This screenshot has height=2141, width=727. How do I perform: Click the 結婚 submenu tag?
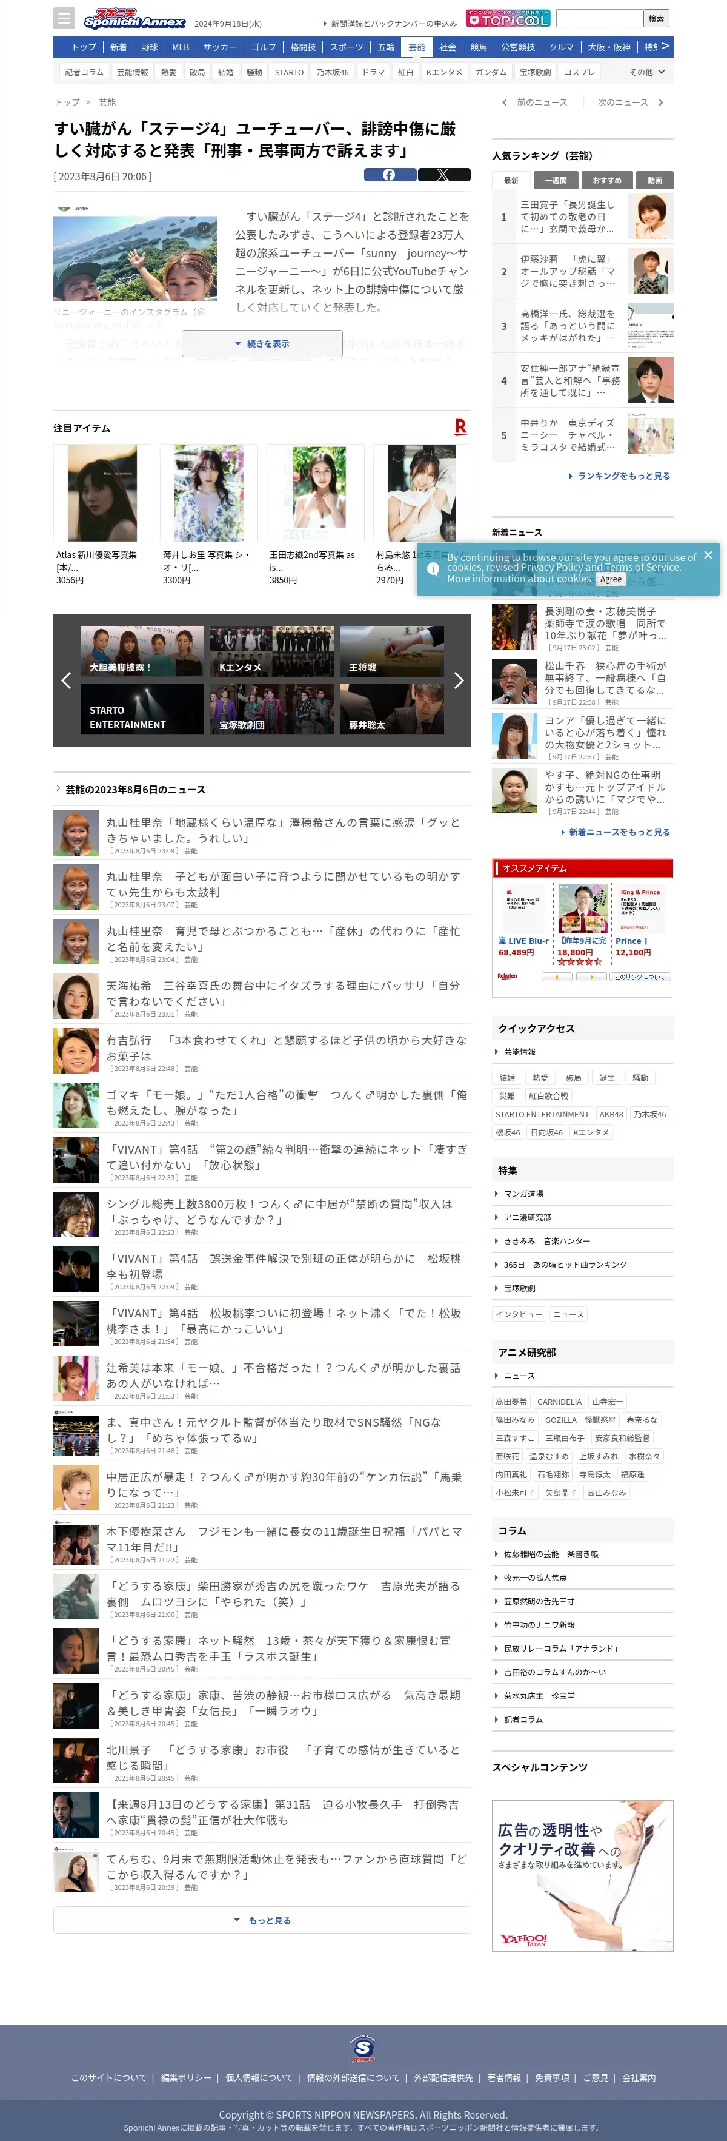pyautogui.click(x=226, y=72)
